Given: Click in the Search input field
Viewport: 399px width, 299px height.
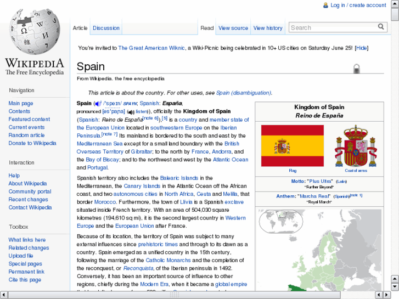Looking at the screenshot, I should click(333, 27).
